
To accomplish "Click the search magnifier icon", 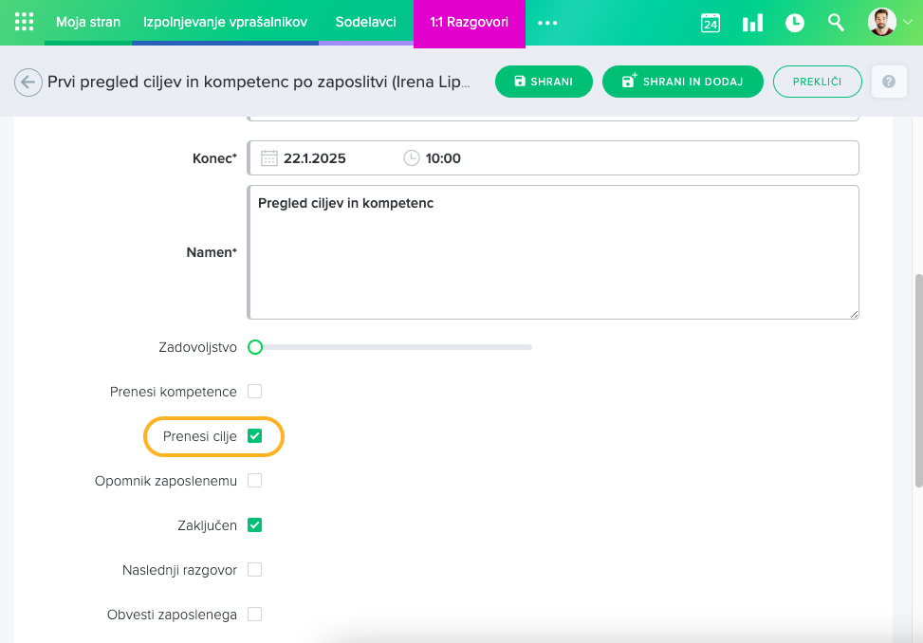I will click(836, 23).
